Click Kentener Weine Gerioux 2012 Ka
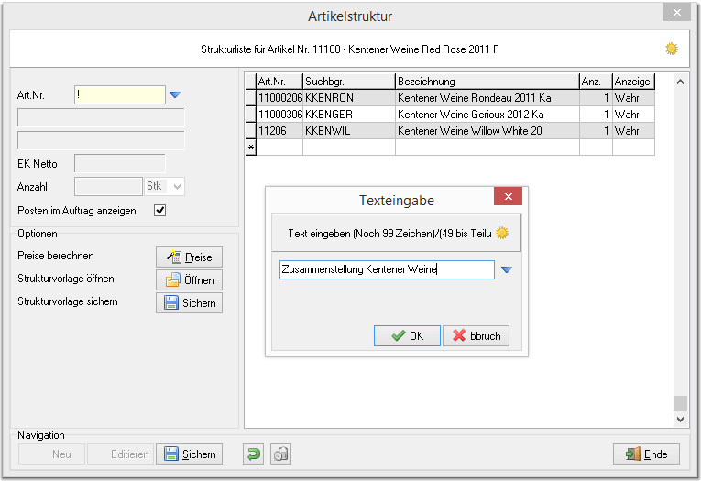Viewport: 701px width, 481px height. point(487,115)
